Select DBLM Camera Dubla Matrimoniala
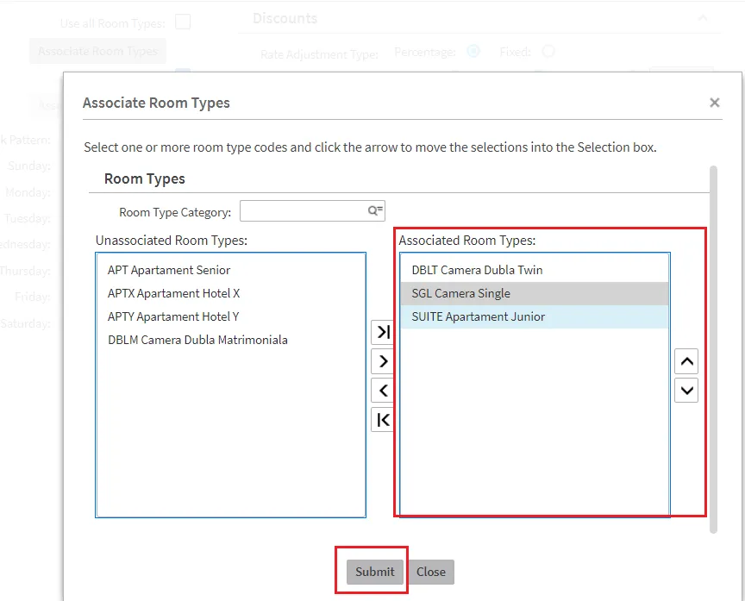 [x=230, y=340]
